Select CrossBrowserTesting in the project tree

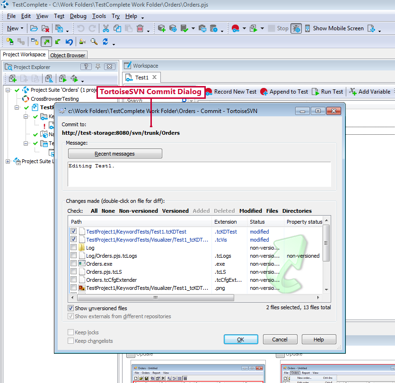(55, 99)
